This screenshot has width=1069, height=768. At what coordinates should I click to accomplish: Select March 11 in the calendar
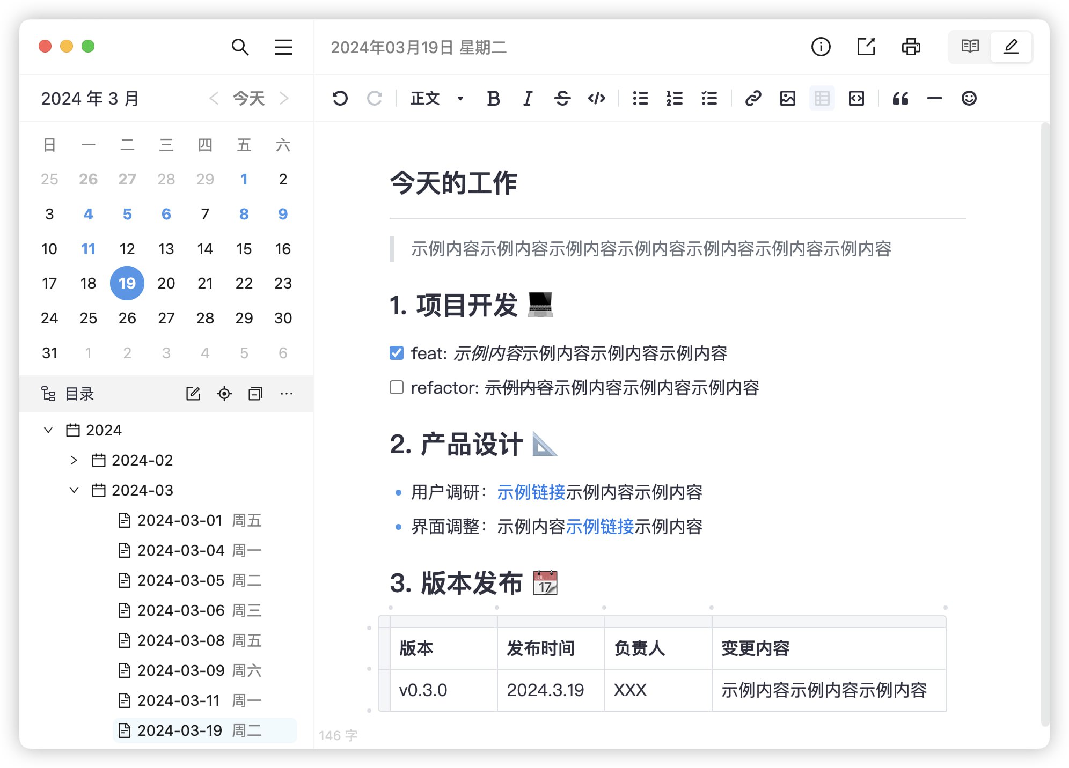[88, 249]
